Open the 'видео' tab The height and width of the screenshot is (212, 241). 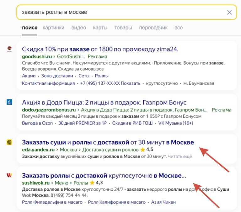(x=79, y=28)
